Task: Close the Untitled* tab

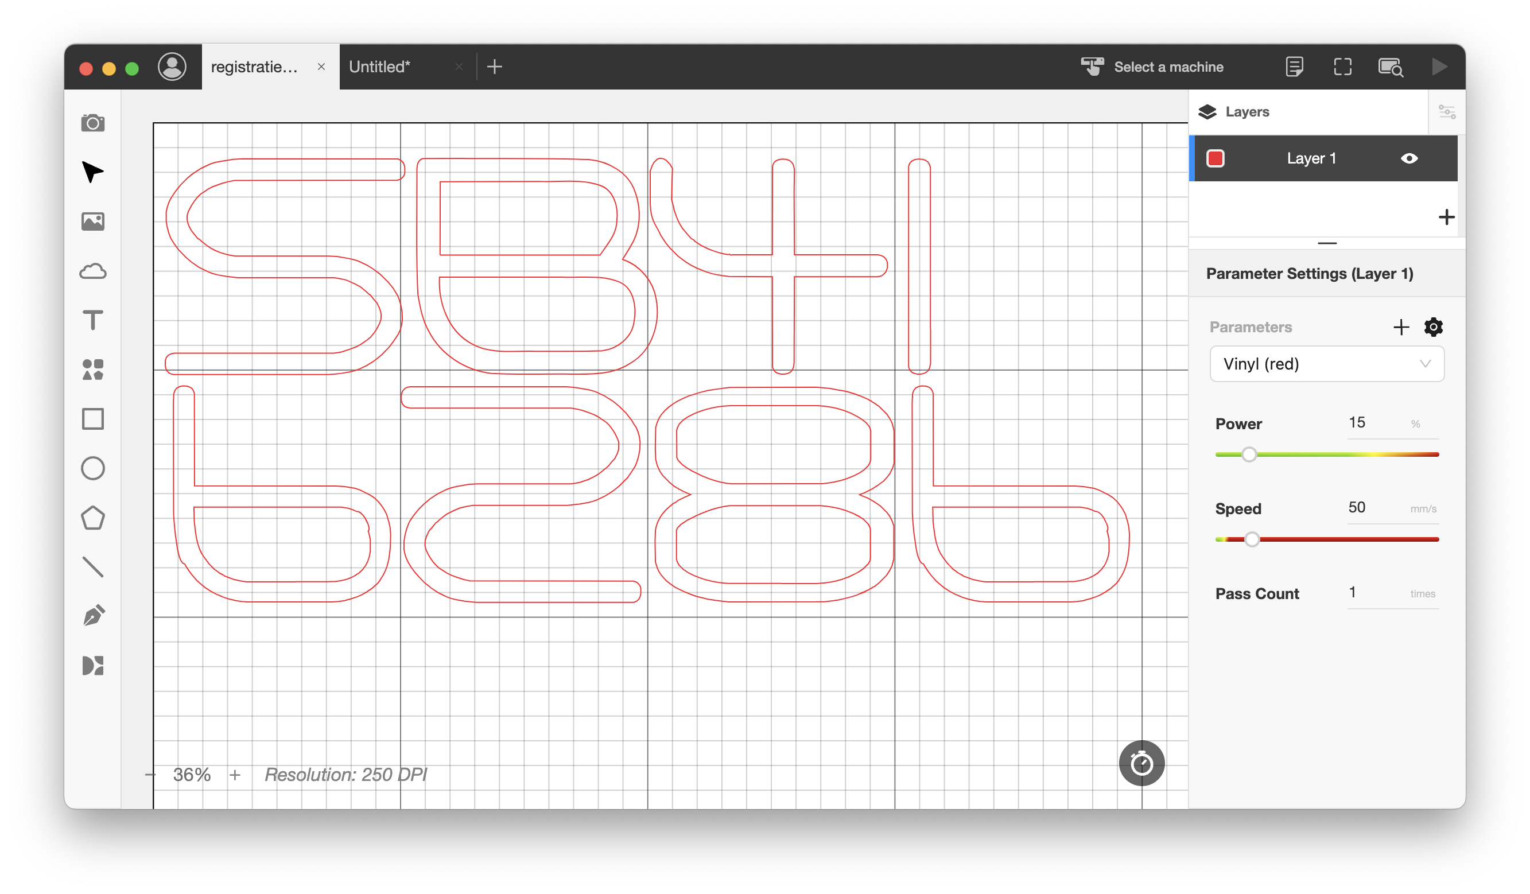Action: (x=459, y=67)
